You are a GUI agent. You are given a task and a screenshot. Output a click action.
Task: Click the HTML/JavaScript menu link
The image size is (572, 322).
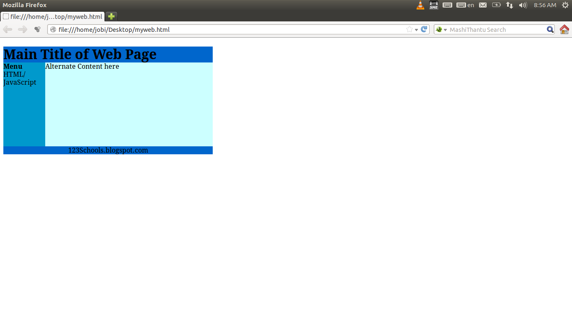(19, 78)
